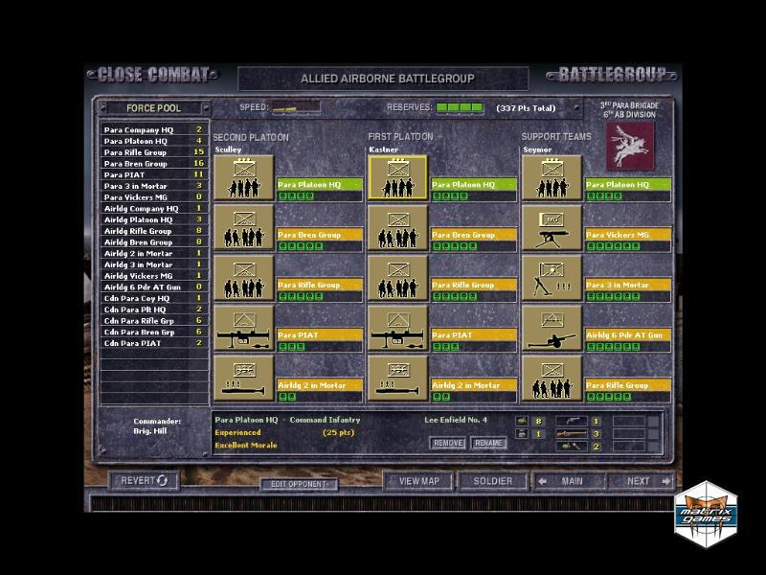Viewport: 766px width, 575px height.
Task: Choose the Para 3 in Mortar icon
Action: (552, 279)
